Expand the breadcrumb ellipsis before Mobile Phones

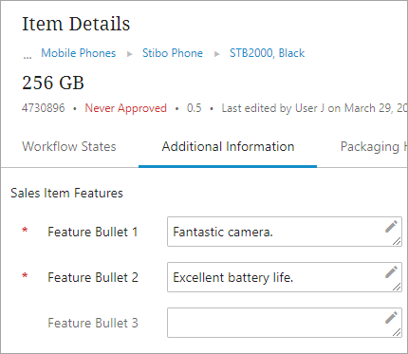point(28,56)
